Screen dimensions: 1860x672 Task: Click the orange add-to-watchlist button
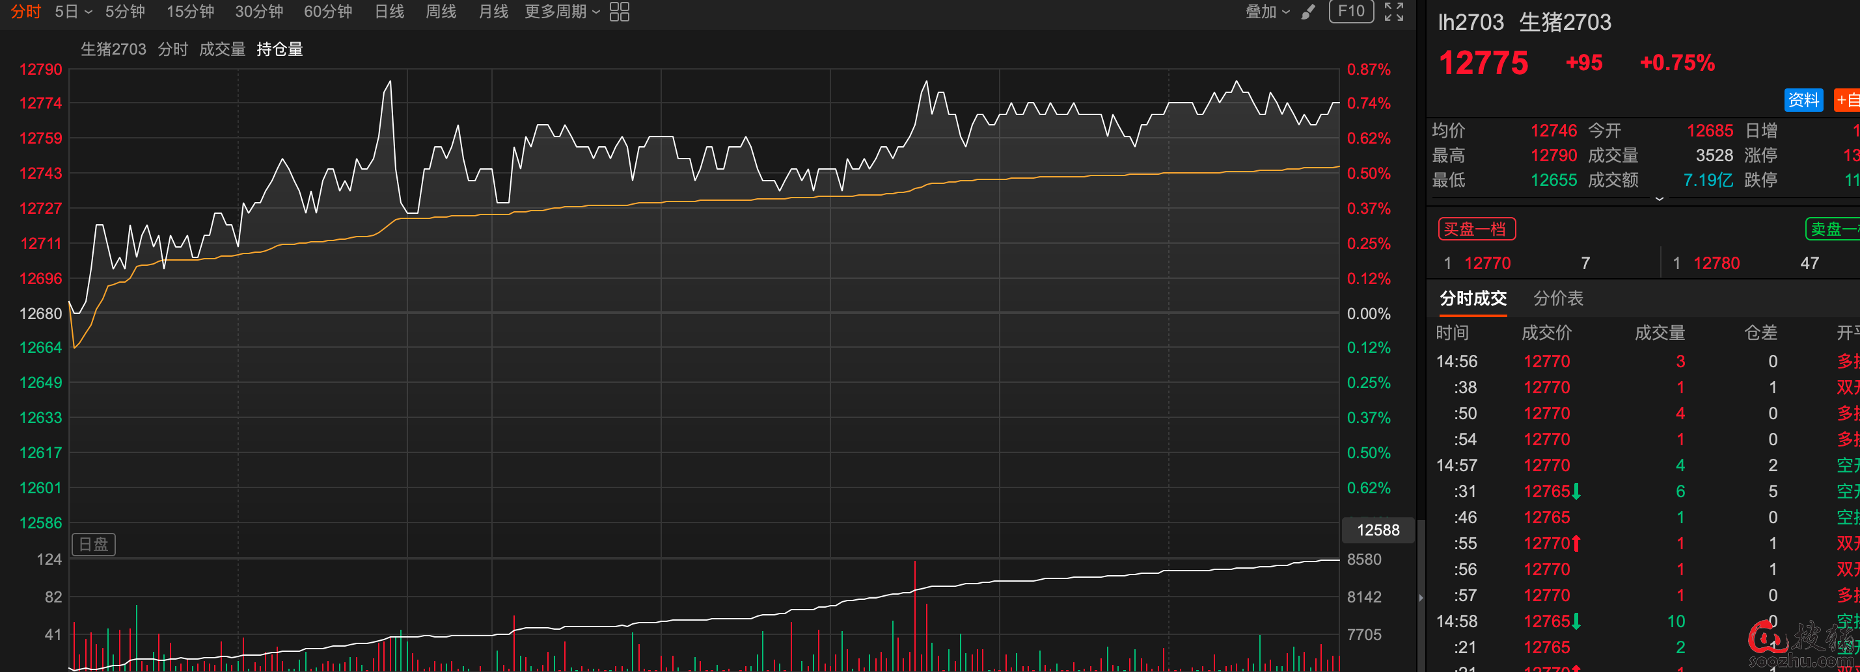pos(1847,99)
